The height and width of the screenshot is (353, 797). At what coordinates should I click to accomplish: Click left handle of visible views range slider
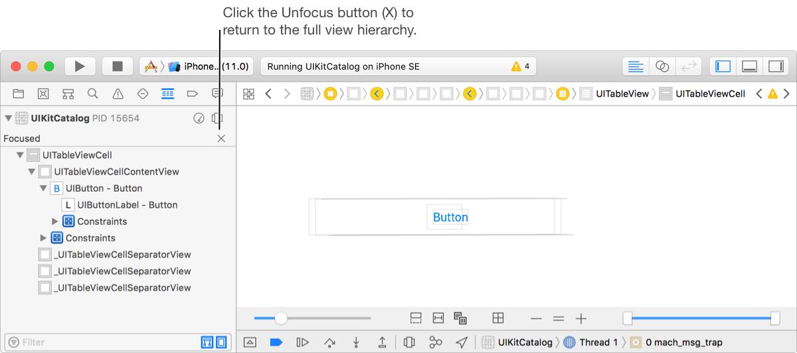click(628, 318)
